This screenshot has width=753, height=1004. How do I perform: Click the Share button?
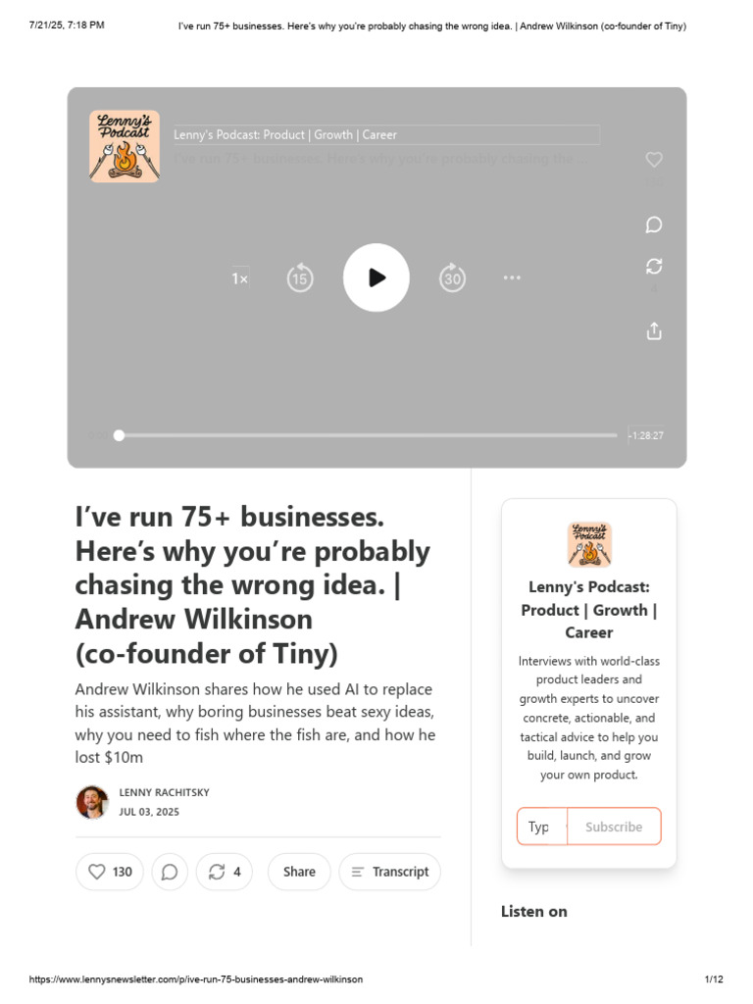tap(299, 872)
